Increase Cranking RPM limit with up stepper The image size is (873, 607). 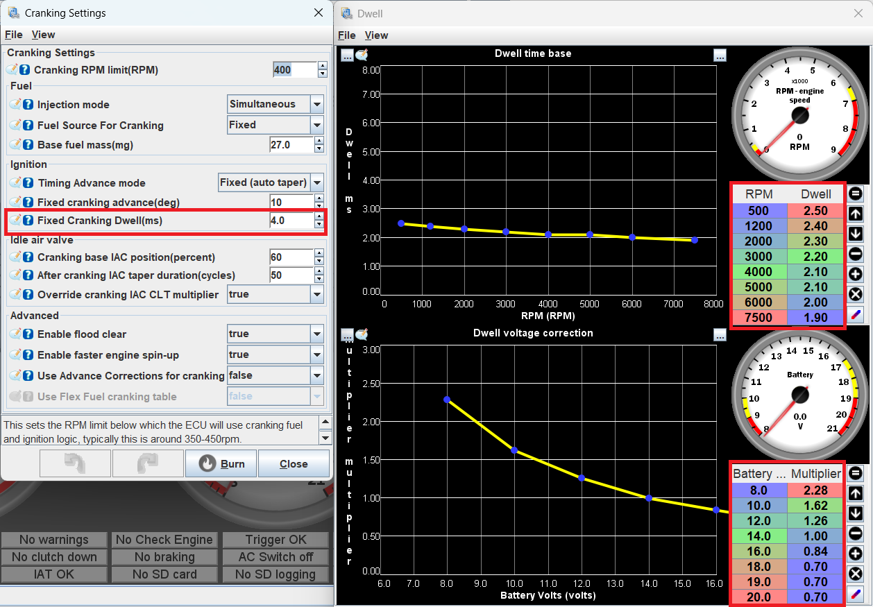click(x=322, y=66)
